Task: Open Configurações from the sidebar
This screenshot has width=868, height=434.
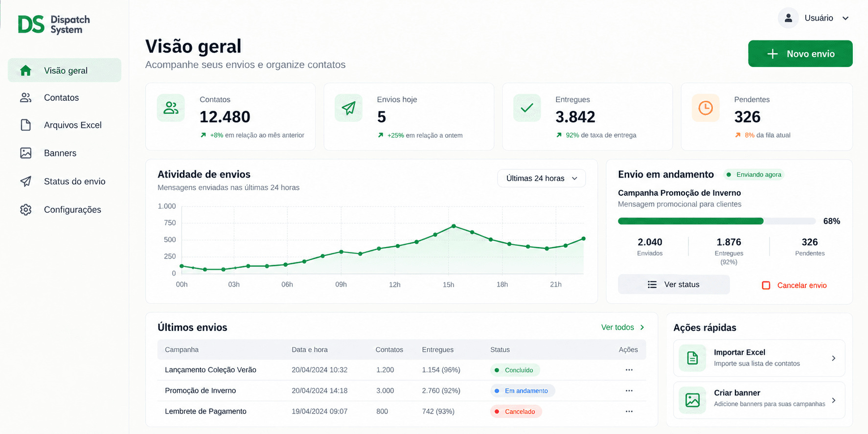Action: click(65, 210)
